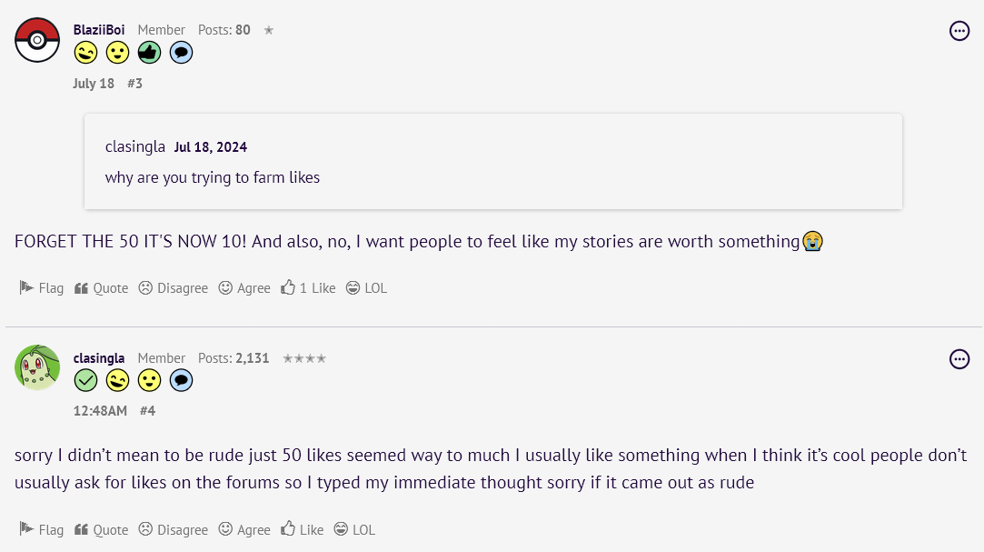Click clasingla's yellow smiley face badge

tap(149, 380)
